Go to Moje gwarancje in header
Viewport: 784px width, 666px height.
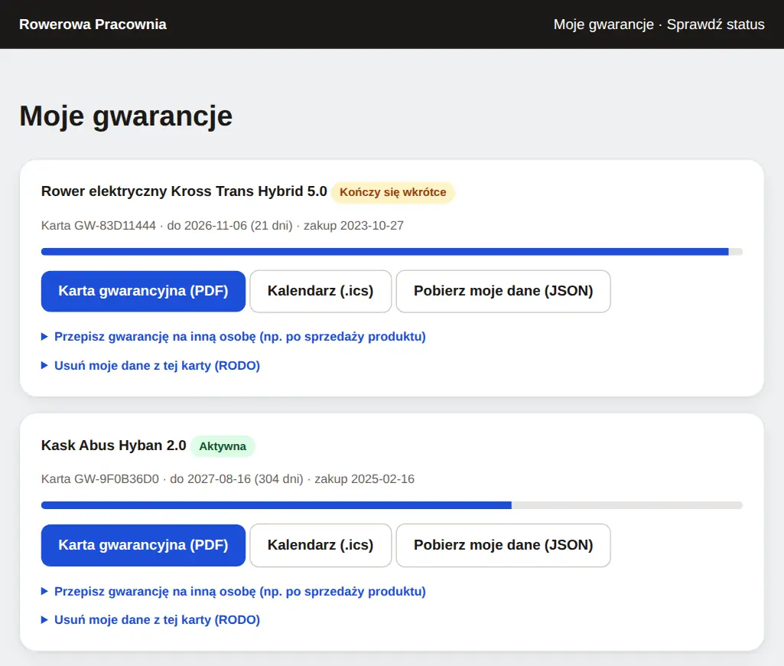tap(603, 24)
